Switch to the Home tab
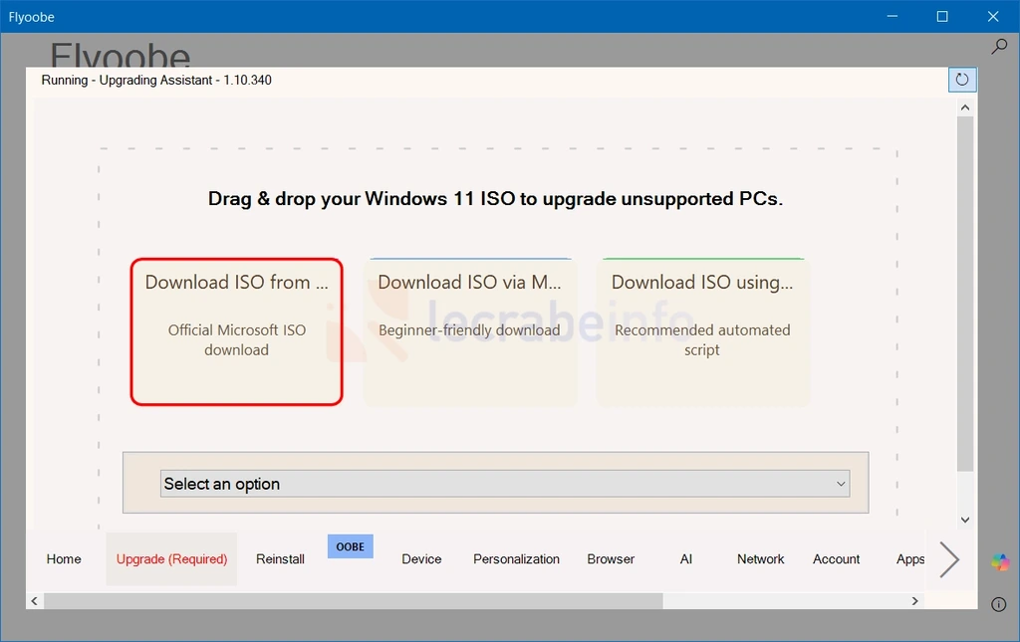1020x642 pixels. pos(64,558)
